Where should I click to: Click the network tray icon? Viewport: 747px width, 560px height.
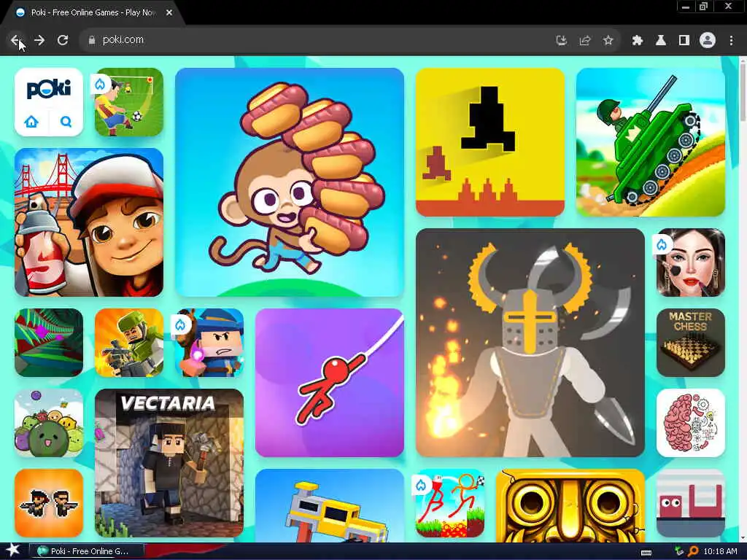point(679,551)
